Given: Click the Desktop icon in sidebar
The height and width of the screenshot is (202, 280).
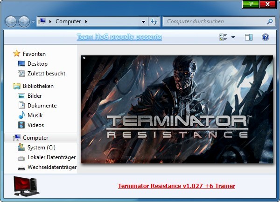Looking at the screenshot, I should 21,64.
